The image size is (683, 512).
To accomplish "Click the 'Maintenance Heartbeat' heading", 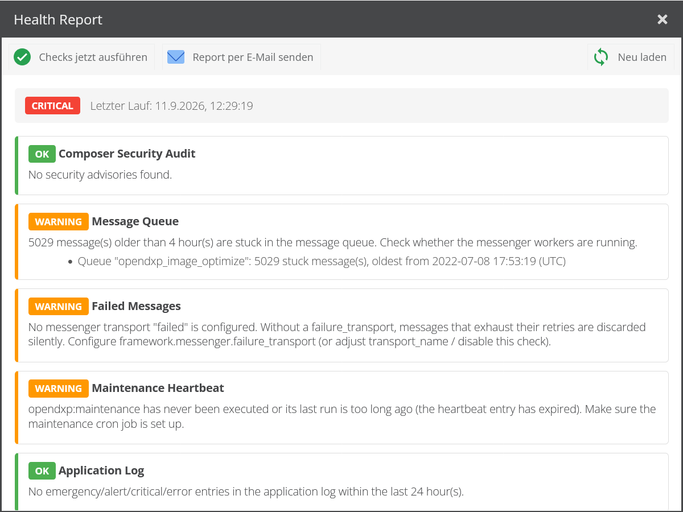I will pos(158,388).
